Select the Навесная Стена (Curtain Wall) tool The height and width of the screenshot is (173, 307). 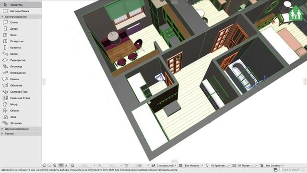[x=21, y=98]
